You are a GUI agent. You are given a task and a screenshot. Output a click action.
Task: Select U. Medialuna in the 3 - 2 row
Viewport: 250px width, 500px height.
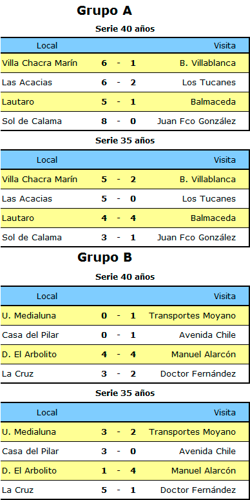coord(29,432)
